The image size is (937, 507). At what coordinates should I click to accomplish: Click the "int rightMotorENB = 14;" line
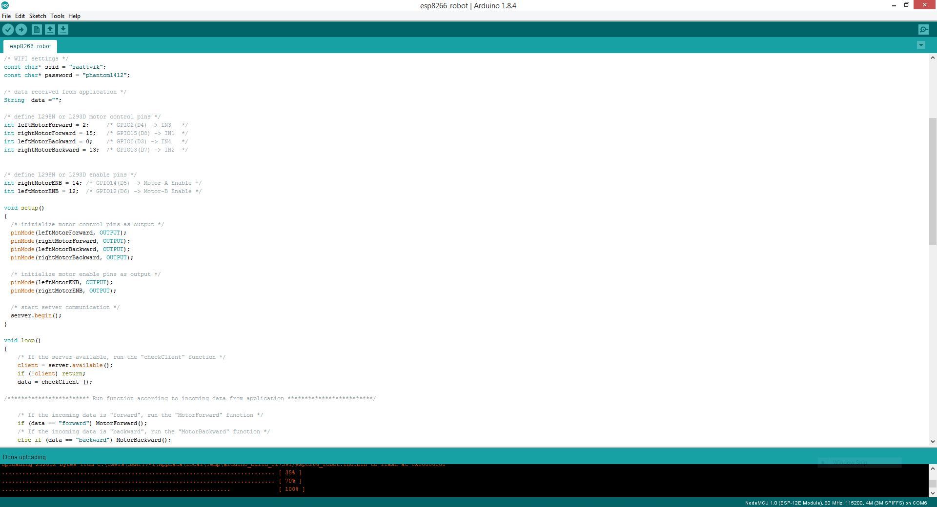(43, 183)
